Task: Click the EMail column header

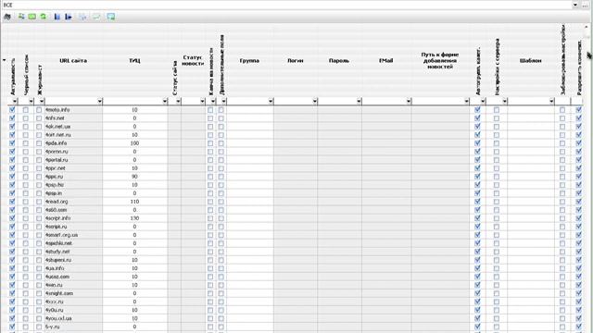Action: pos(386,60)
